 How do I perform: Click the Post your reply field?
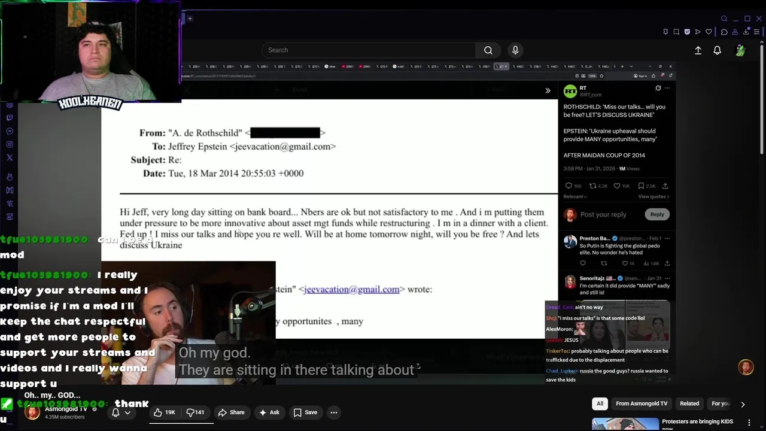(603, 214)
